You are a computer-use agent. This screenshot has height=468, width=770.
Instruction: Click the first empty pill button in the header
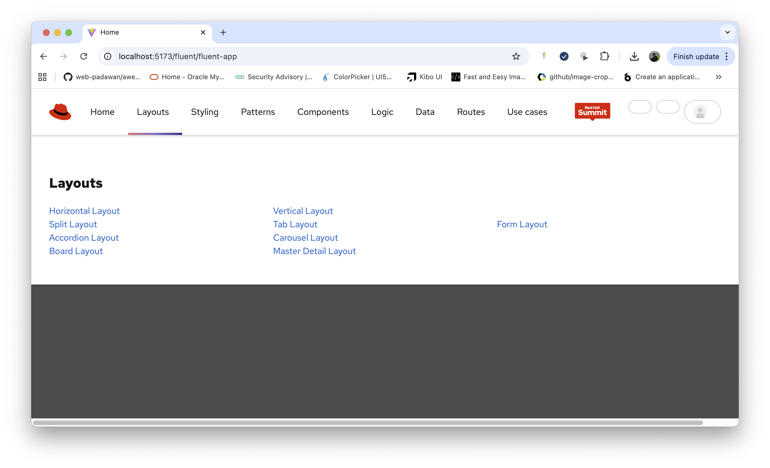[x=640, y=107]
